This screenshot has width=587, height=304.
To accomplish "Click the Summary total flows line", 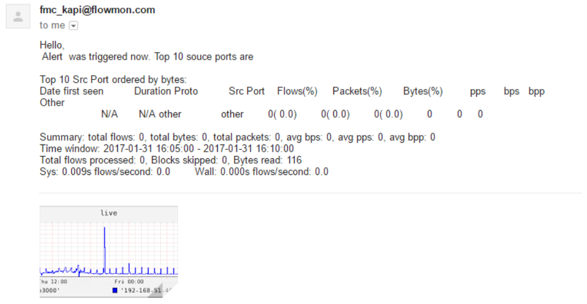I will [x=237, y=137].
